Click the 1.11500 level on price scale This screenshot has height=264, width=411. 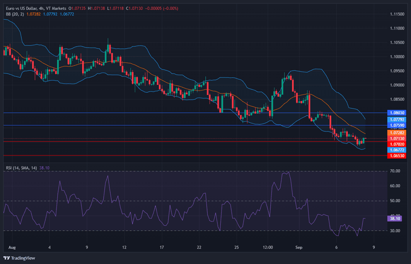coord(396,14)
